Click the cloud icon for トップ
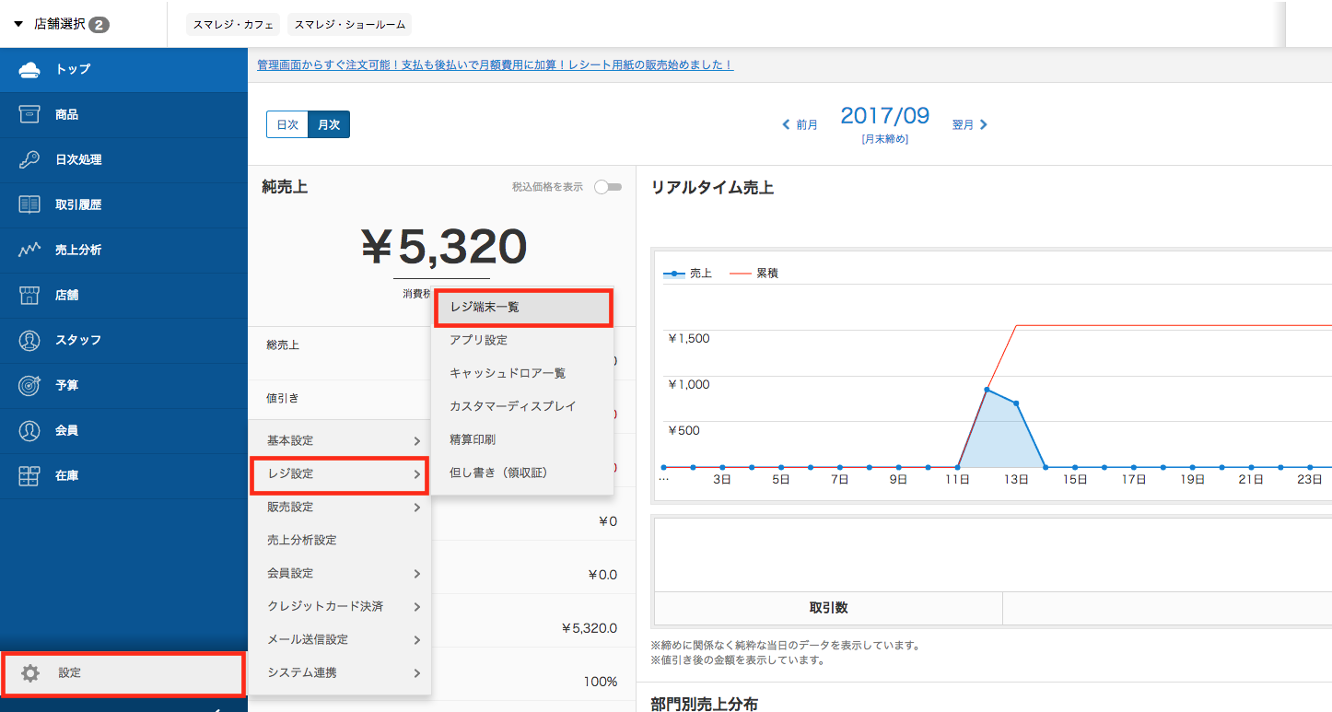This screenshot has height=712, width=1332. (x=29, y=69)
